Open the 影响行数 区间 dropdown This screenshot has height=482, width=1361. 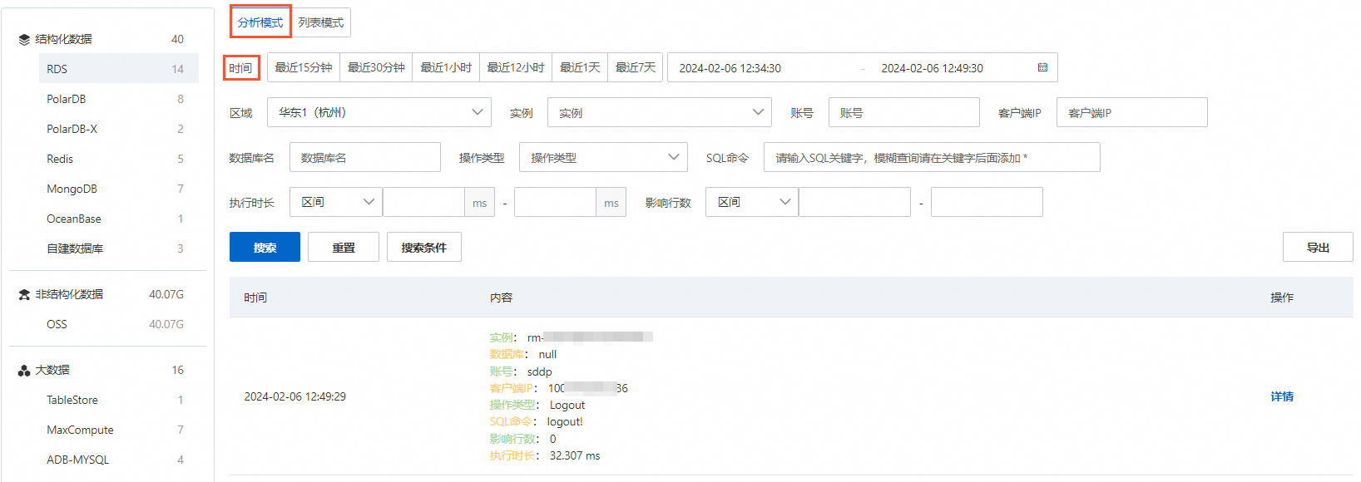[752, 202]
